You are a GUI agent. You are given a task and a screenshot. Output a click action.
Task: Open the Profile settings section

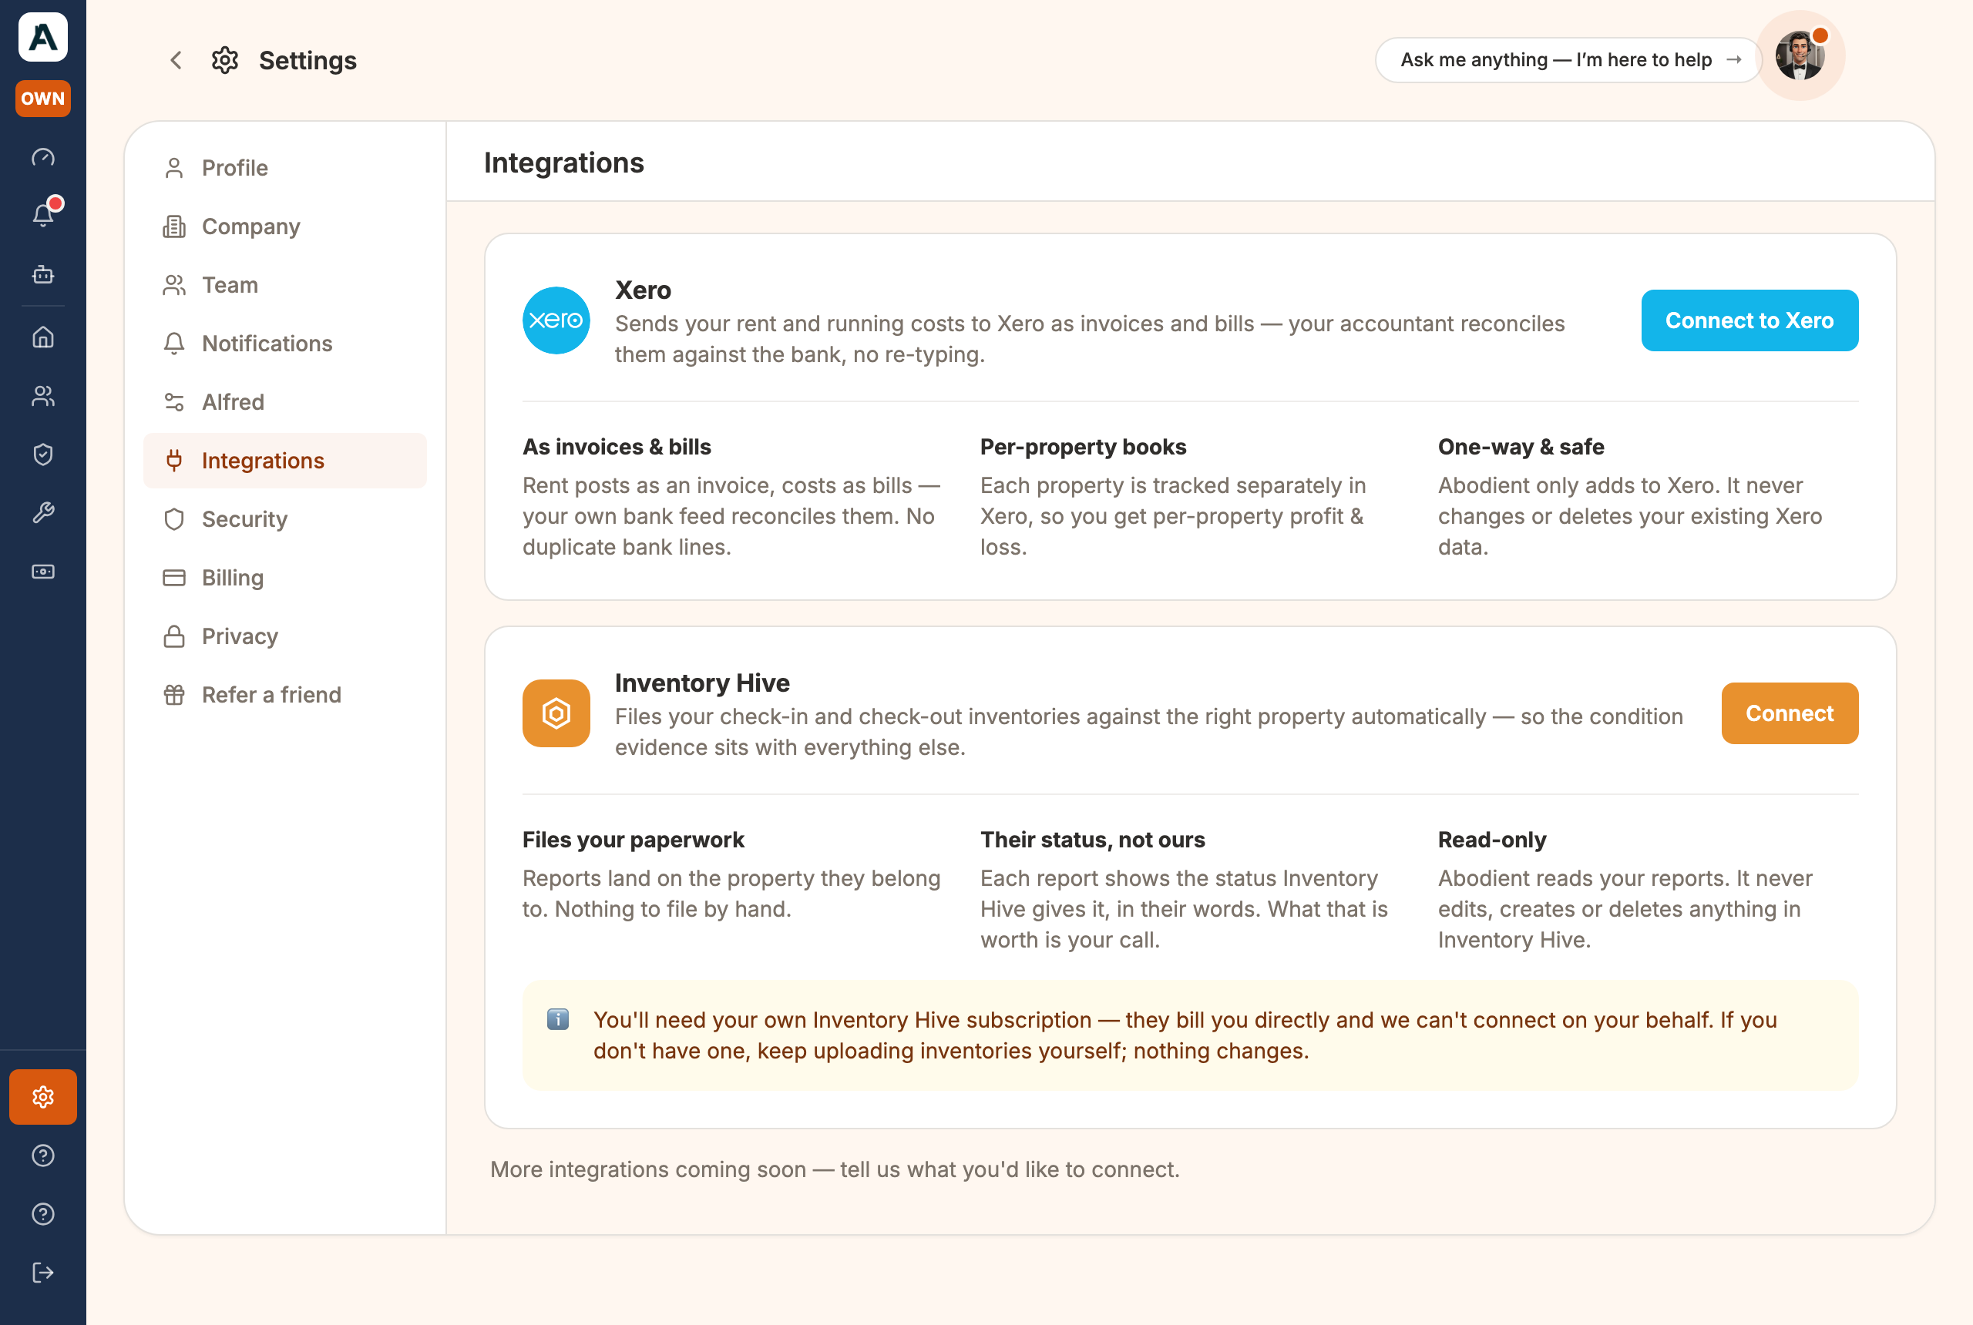(x=285, y=167)
